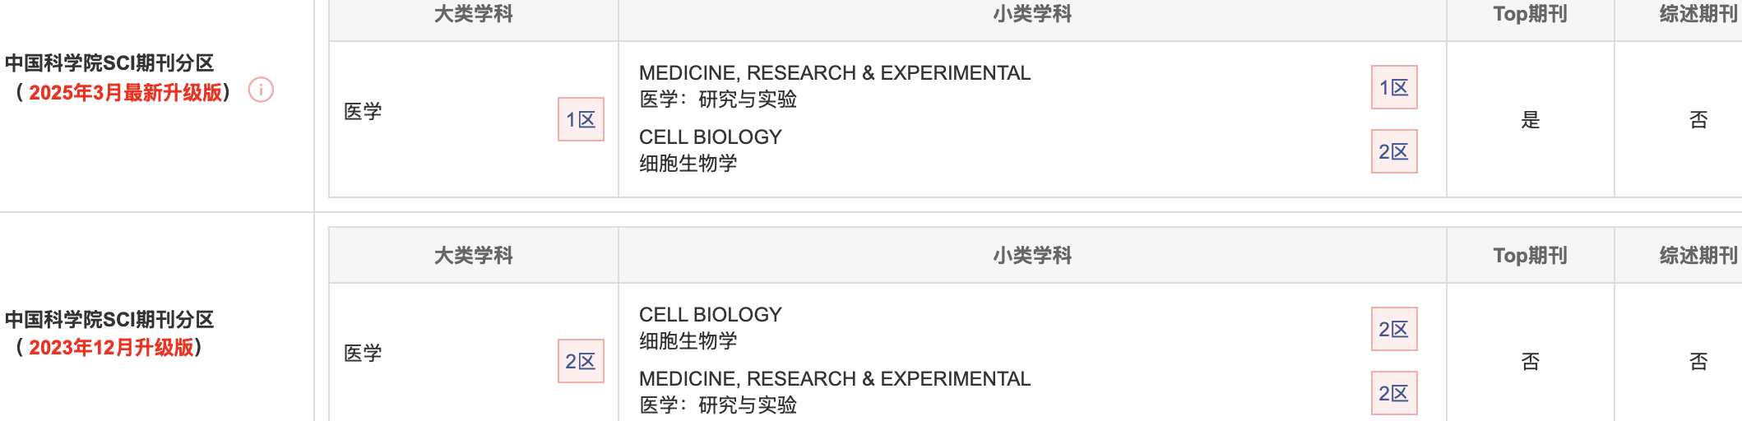Viewport: 1742px width, 421px height.
Task: Click the 否 value under Top期刊 in 2023 table
Action: 1531,362
